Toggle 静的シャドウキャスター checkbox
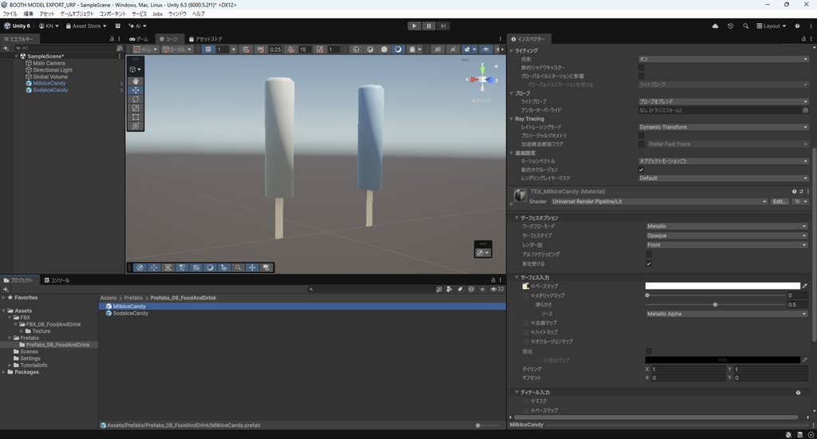The image size is (817, 439). [x=641, y=68]
